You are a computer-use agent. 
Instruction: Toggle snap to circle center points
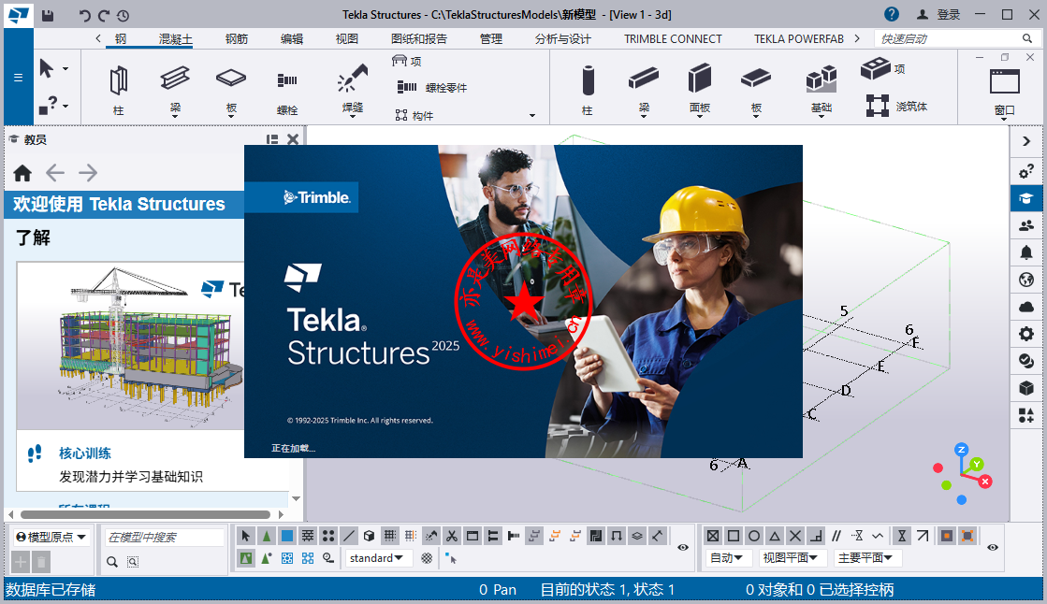click(x=754, y=536)
